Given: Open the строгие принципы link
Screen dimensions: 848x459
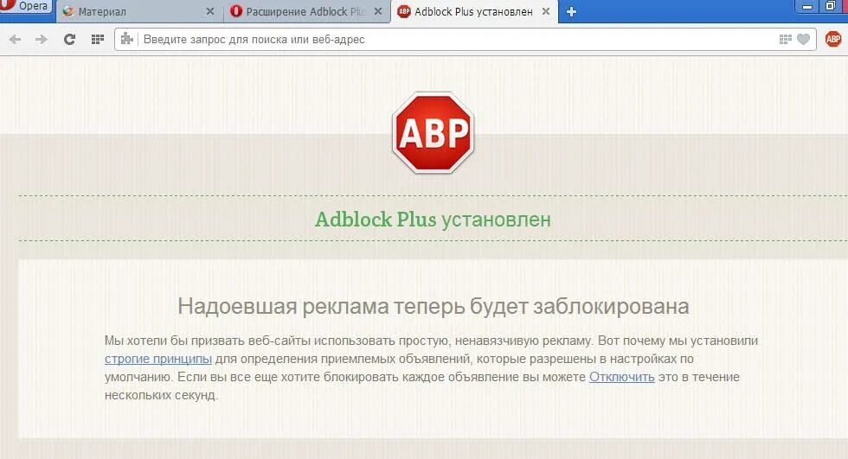Looking at the screenshot, I should pyautogui.click(x=157, y=359).
